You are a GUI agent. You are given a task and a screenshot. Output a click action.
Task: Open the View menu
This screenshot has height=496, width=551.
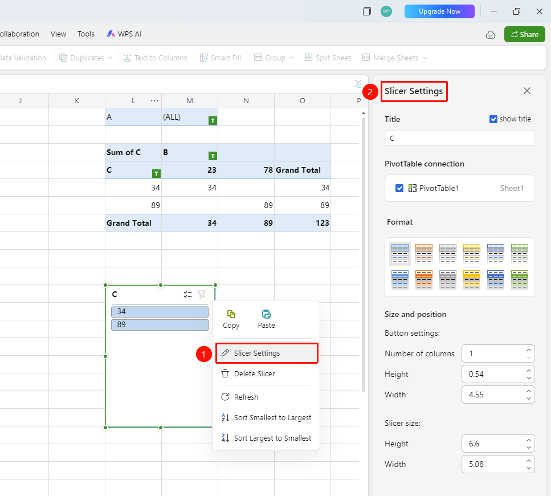[58, 34]
